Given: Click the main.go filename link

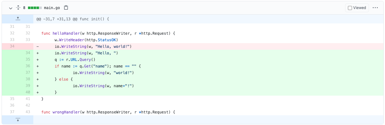Looking at the screenshot, I should 53,8.
